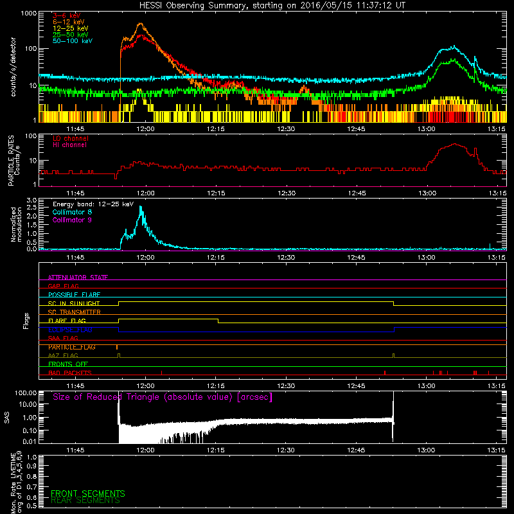Click the POSSIBLE_FLARE flag label

pyautogui.click(x=74, y=295)
